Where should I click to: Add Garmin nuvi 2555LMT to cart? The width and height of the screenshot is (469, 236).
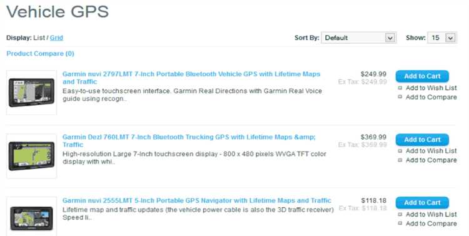[422, 203]
